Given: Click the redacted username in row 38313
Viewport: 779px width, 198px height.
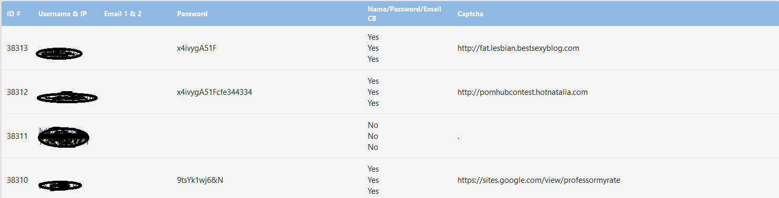Looking at the screenshot, I should coord(59,53).
